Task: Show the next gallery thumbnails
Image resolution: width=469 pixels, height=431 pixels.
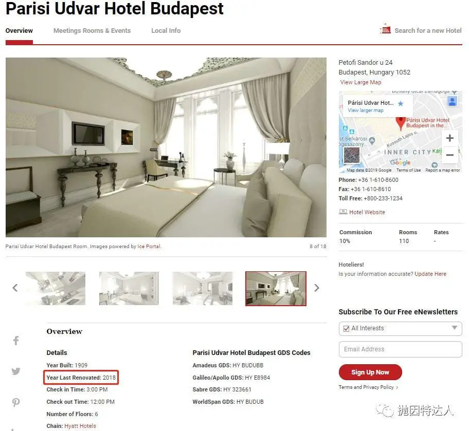Action: [317, 288]
